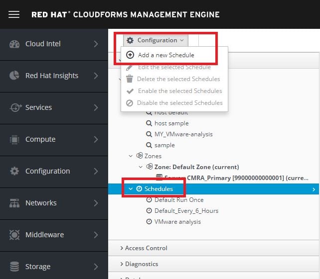
Task: Open the Configuration toolbar dropdown
Action: coord(156,40)
